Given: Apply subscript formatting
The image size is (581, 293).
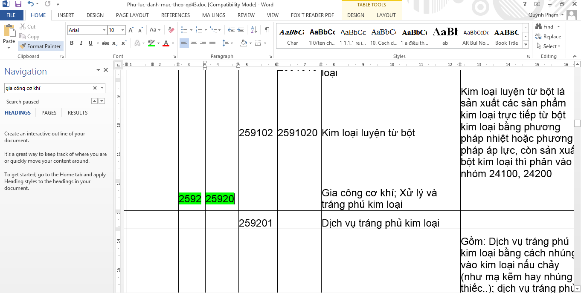Looking at the screenshot, I should (115, 43).
